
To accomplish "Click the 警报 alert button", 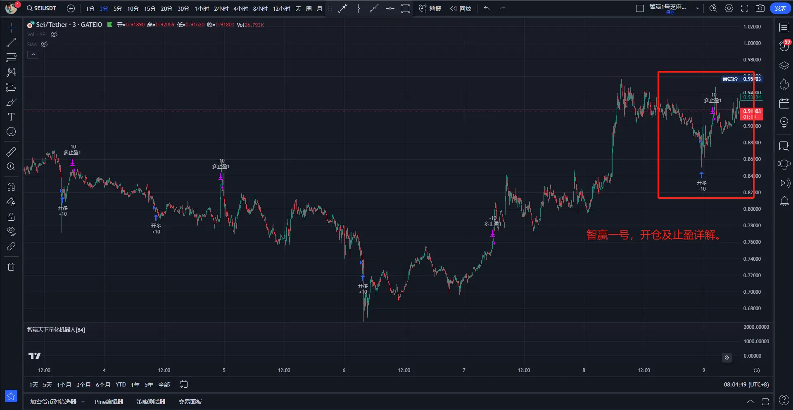I will (x=430, y=8).
